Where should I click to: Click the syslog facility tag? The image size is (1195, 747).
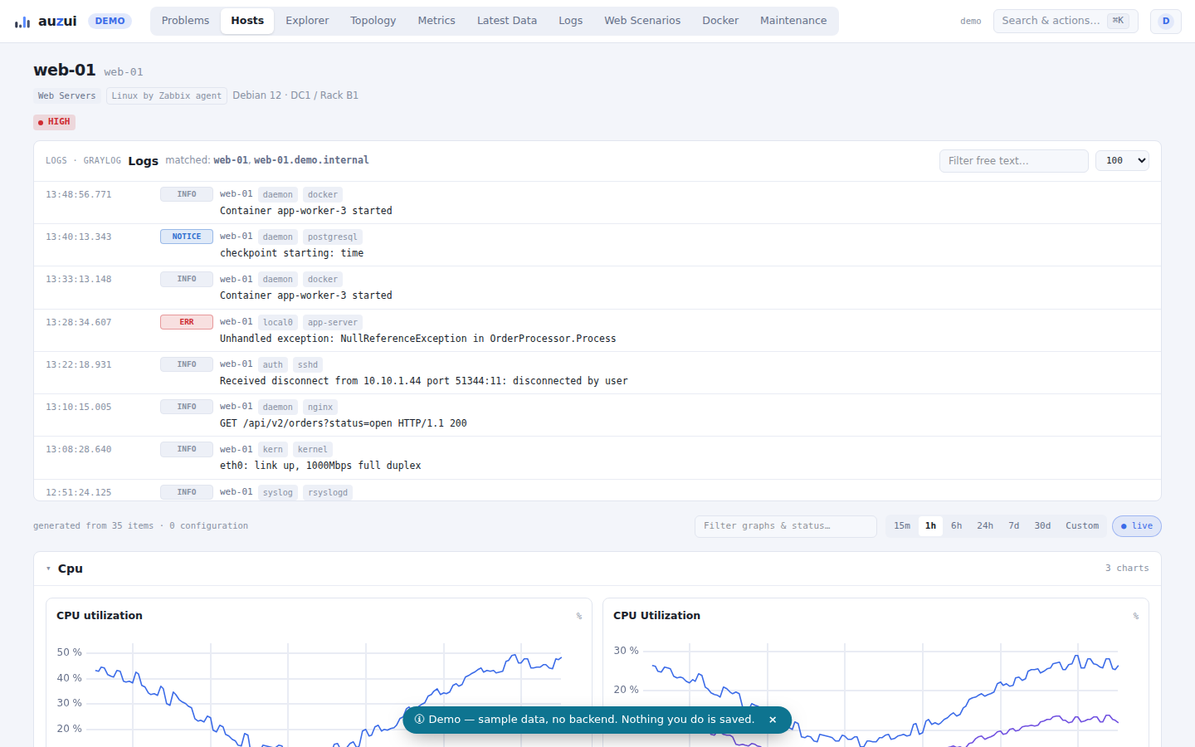pyautogui.click(x=277, y=493)
